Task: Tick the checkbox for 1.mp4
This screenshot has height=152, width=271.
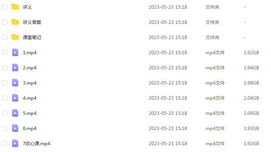Action: coord(5,53)
